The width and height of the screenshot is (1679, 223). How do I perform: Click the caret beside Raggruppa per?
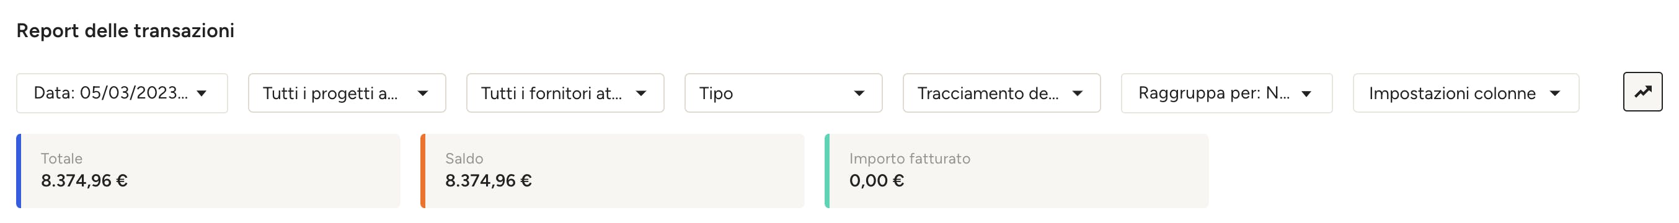1306,94
